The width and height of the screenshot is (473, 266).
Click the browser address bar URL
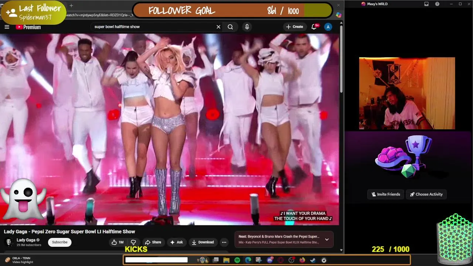[99, 15]
